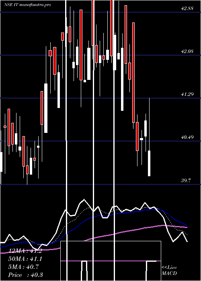Click the 39.7 price level label

tap(186, 181)
